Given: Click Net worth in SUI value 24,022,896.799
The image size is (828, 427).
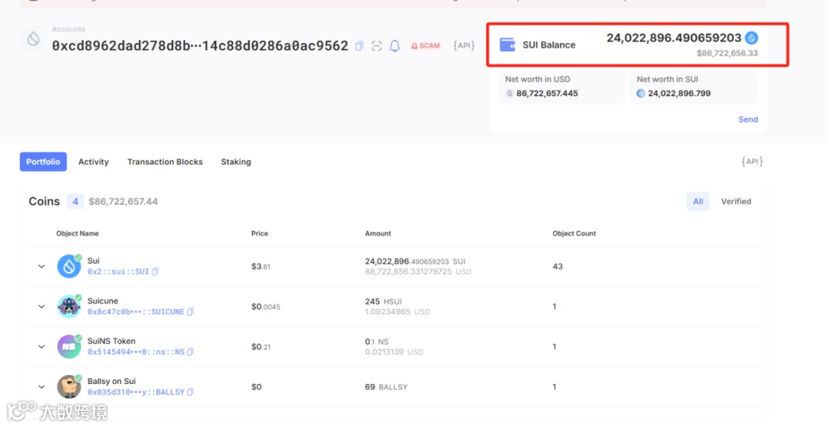Looking at the screenshot, I should pos(679,94).
